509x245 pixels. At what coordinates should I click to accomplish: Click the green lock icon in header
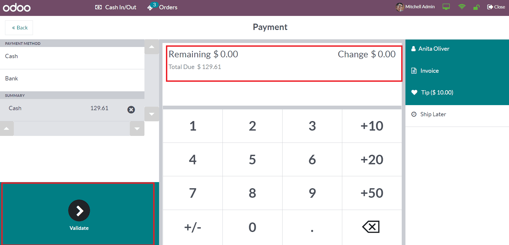click(476, 7)
